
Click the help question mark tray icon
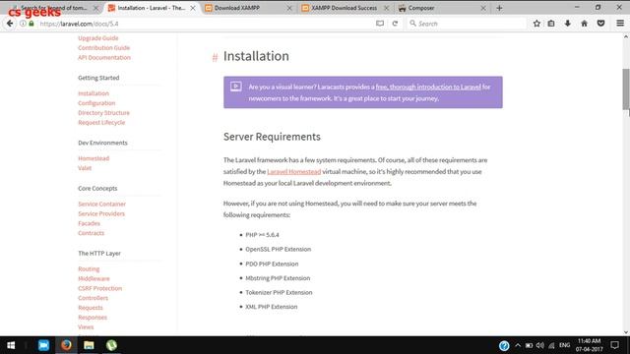click(504, 345)
